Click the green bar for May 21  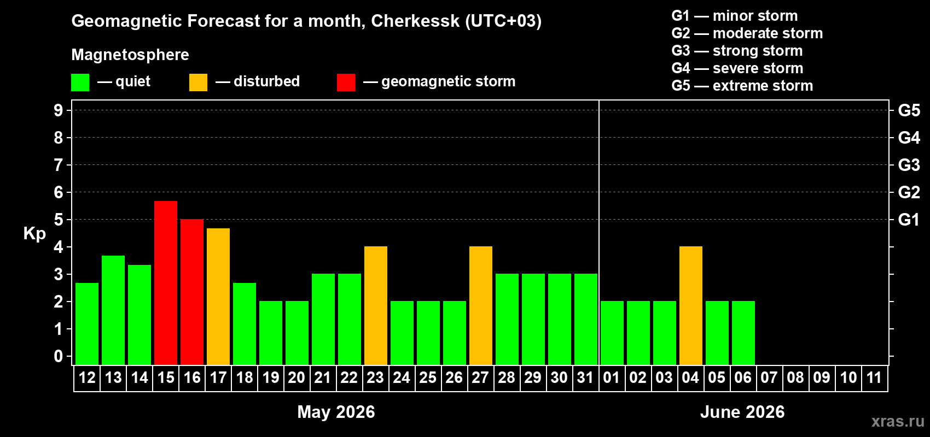[323, 320]
